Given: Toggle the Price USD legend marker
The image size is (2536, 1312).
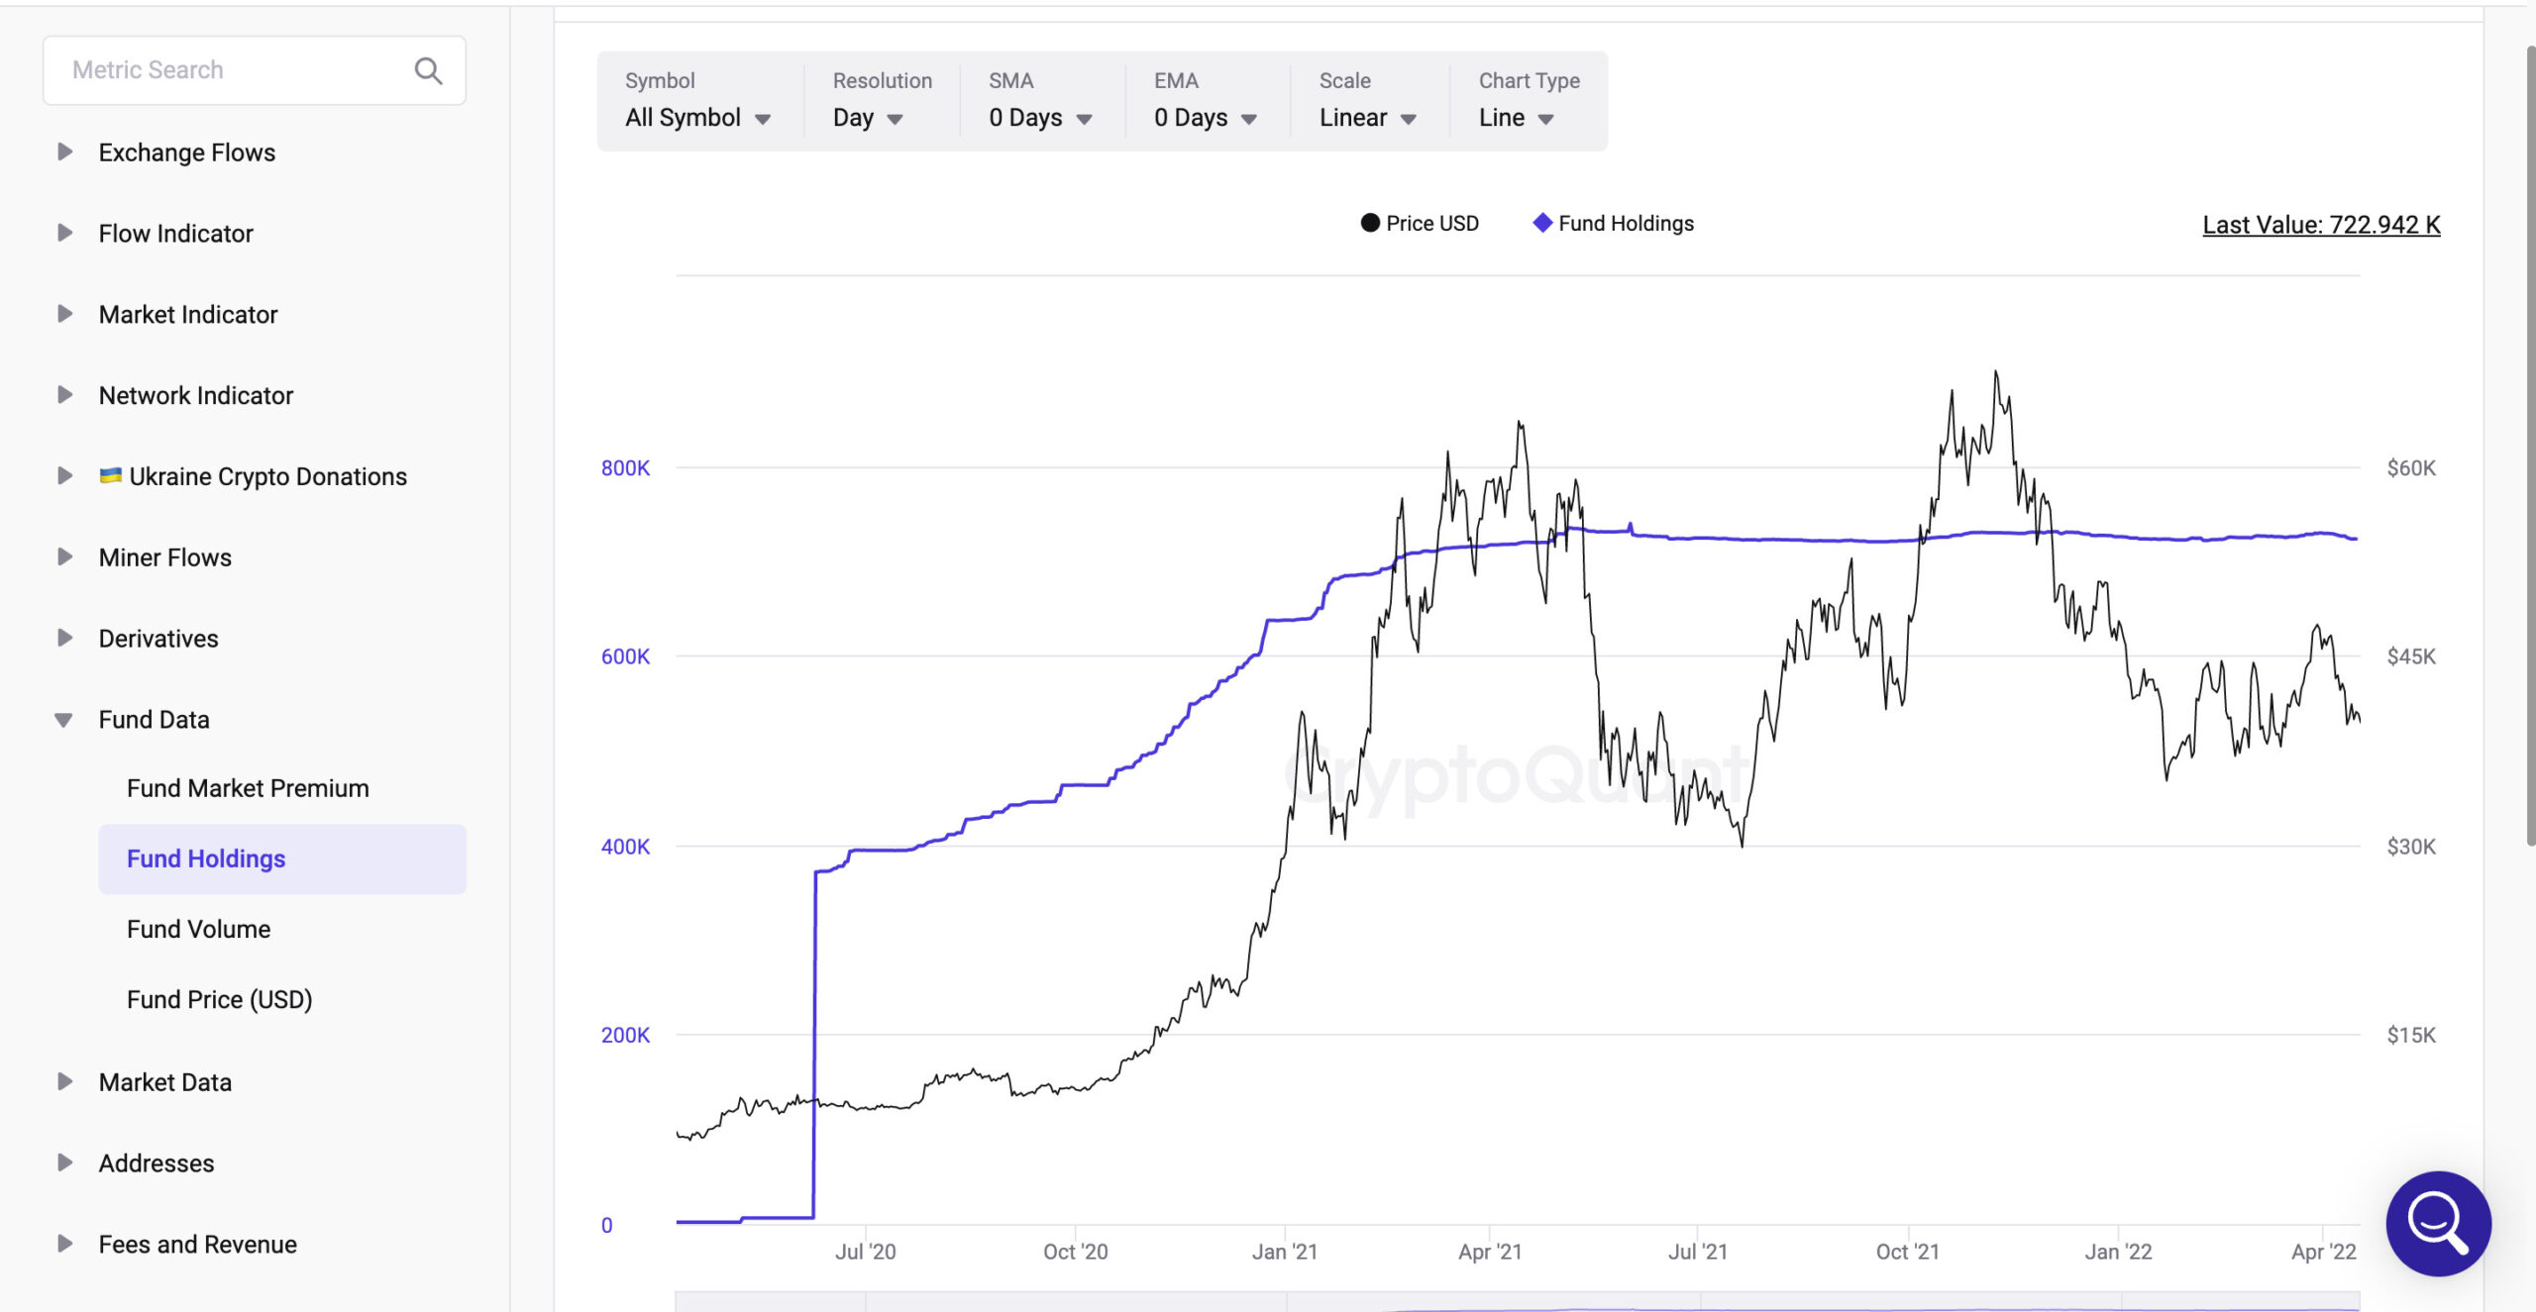Looking at the screenshot, I should point(1370,223).
